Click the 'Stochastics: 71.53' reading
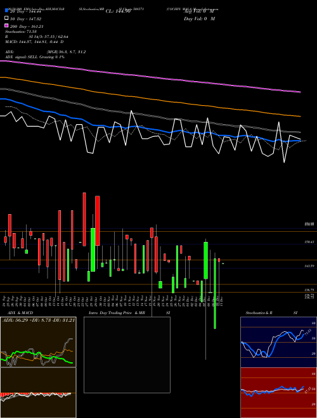The image size is (317, 418). point(22,32)
